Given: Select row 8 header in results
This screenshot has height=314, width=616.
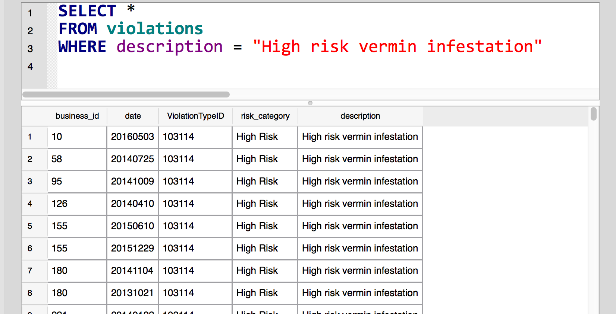Looking at the screenshot, I should [x=30, y=293].
